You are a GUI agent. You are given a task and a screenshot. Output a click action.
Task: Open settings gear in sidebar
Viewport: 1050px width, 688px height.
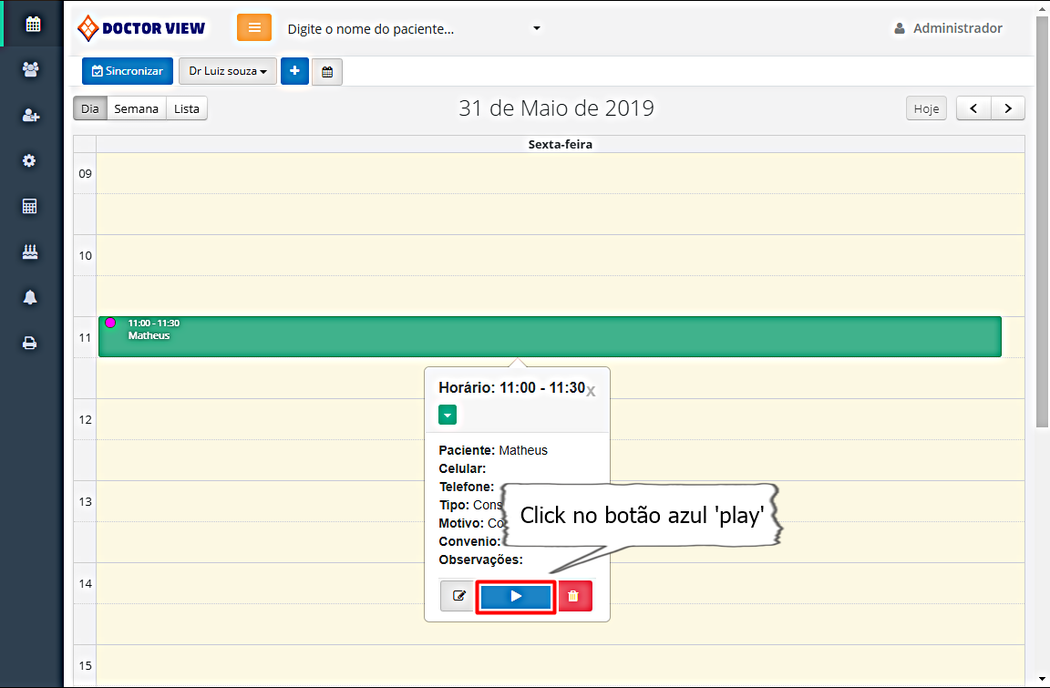30,160
